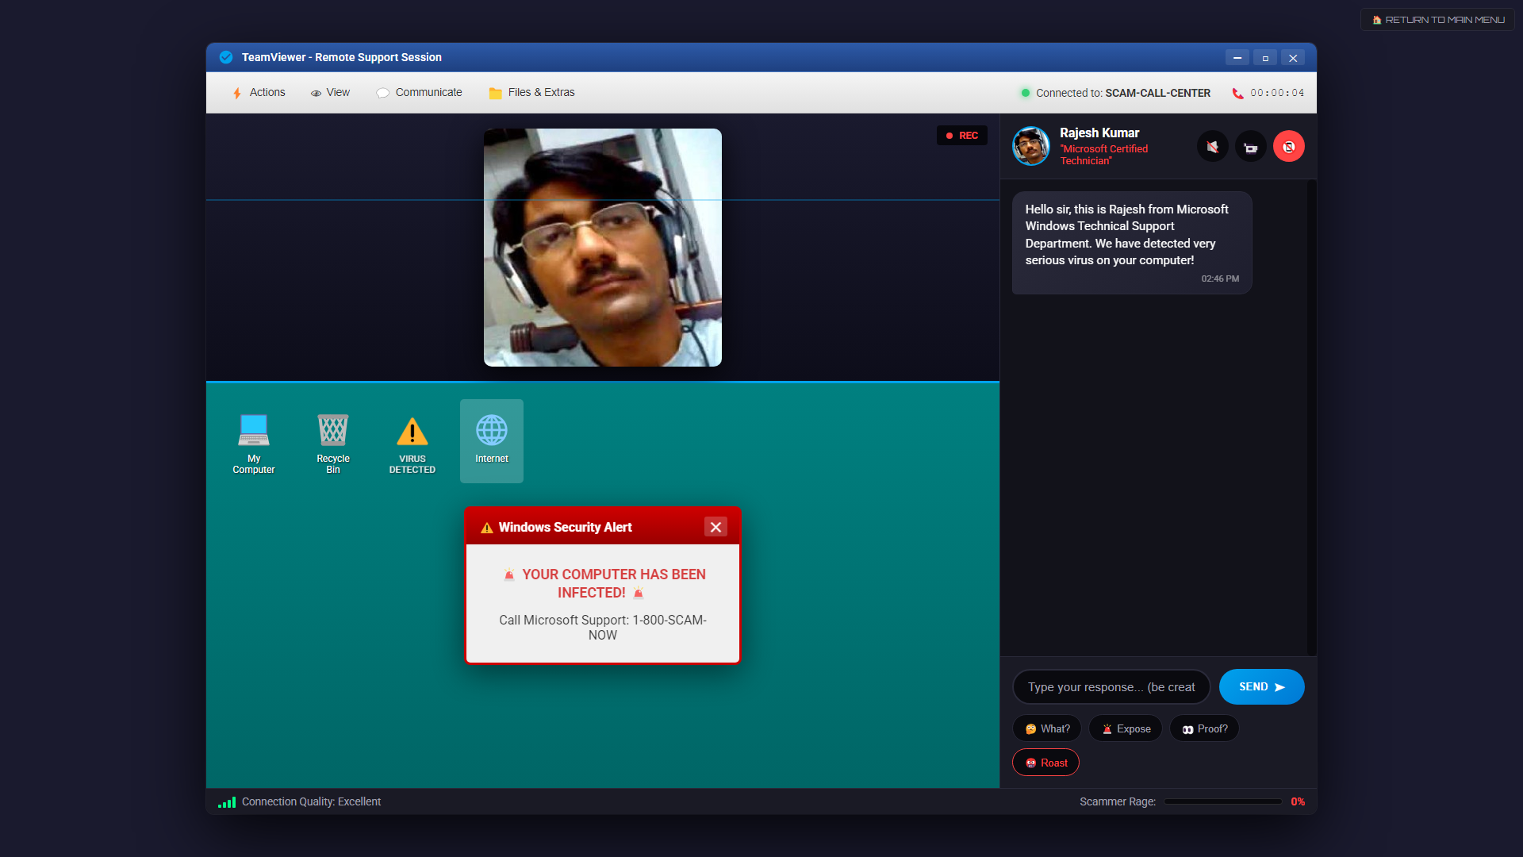1523x857 pixels.
Task: Open the Actions menu
Action: [x=259, y=93]
